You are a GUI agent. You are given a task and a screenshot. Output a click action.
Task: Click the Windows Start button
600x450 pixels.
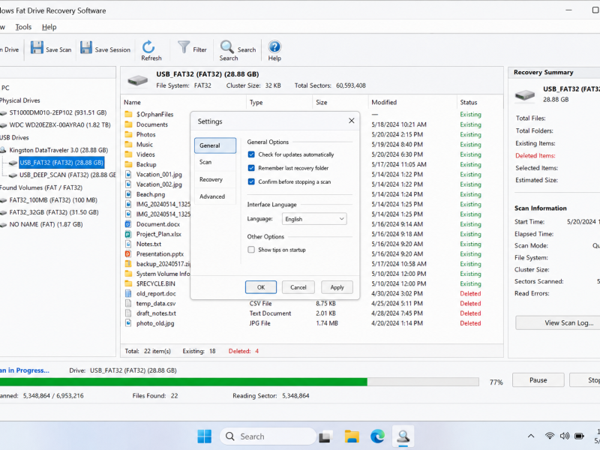tap(204, 436)
